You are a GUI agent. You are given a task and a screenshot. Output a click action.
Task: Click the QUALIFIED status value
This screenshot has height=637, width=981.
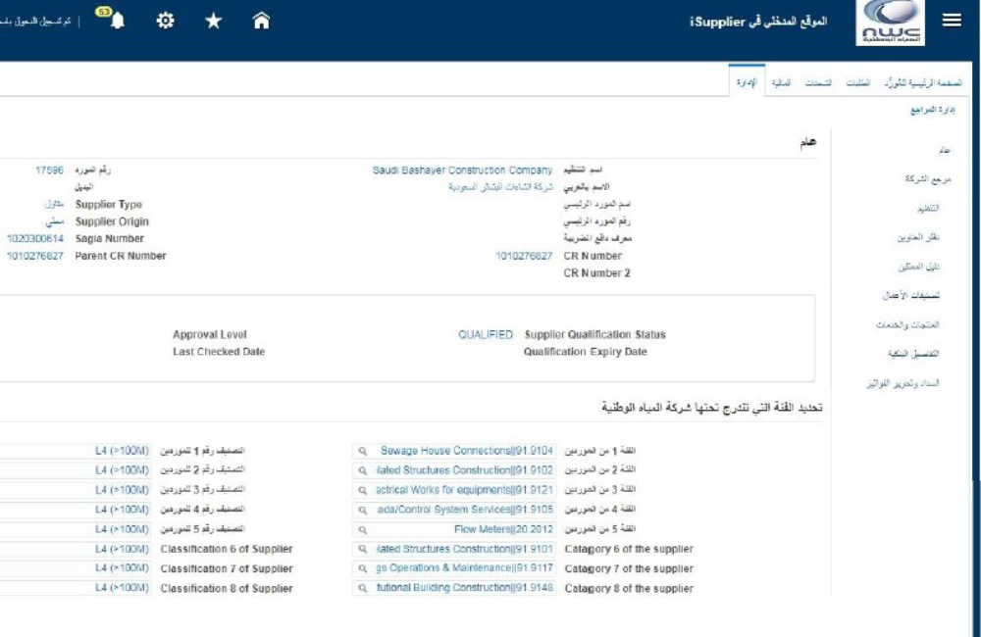486,334
